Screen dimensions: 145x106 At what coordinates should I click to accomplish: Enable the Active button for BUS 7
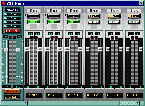click(x=134, y=22)
